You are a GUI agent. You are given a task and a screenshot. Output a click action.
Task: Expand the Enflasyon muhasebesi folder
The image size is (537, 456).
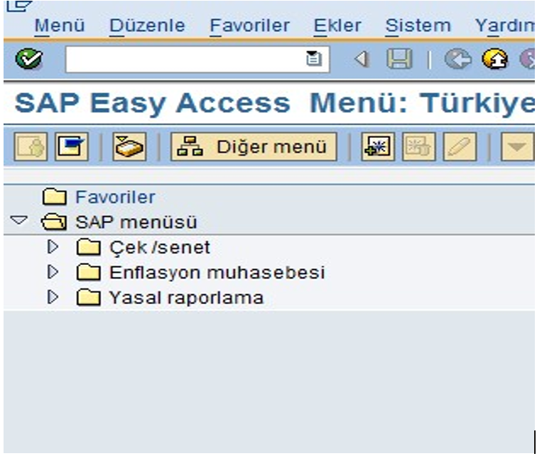click(x=53, y=272)
